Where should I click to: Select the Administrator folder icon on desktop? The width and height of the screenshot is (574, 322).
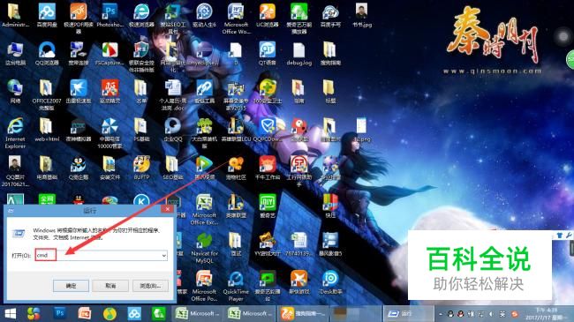pyautogui.click(x=15, y=16)
